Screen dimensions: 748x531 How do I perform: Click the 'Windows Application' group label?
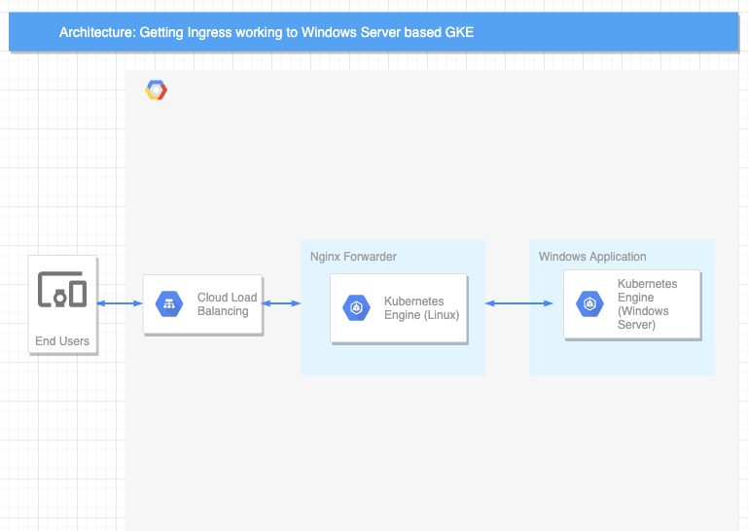pyautogui.click(x=592, y=257)
